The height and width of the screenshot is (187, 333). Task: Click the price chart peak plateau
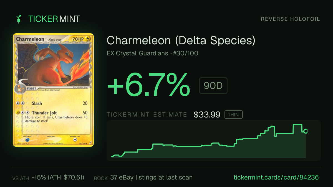[298, 125]
